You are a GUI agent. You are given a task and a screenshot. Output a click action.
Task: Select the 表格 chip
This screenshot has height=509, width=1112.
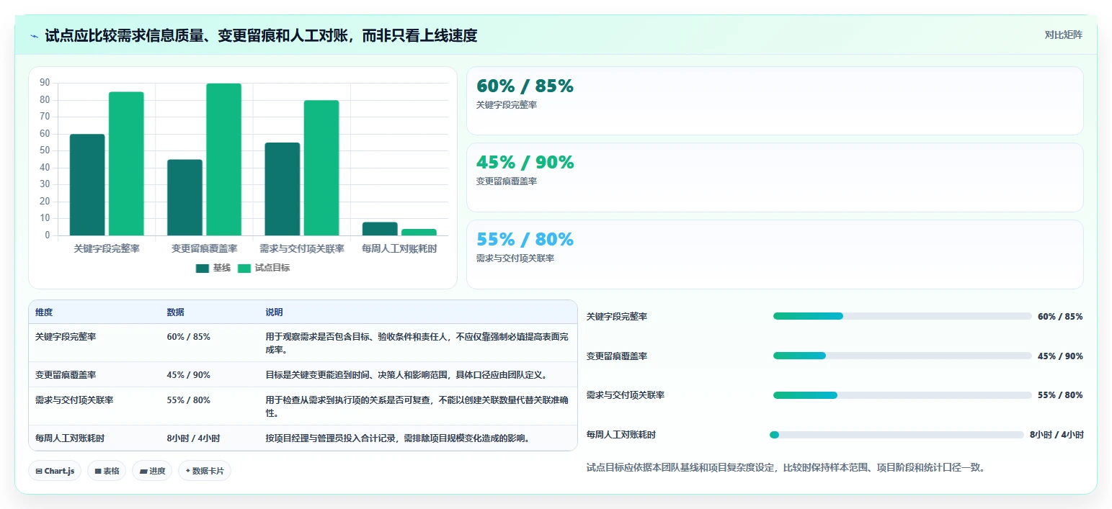click(x=107, y=471)
